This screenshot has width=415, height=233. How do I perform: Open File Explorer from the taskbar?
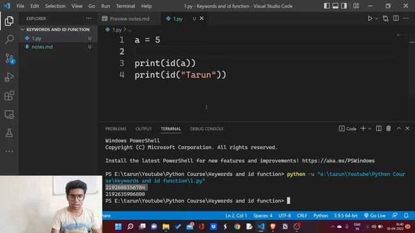pos(166,227)
